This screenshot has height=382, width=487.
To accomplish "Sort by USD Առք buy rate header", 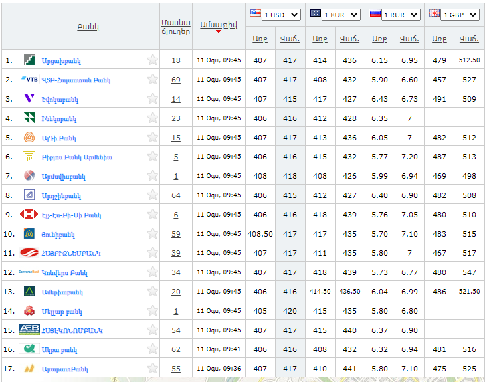I will (260, 39).
